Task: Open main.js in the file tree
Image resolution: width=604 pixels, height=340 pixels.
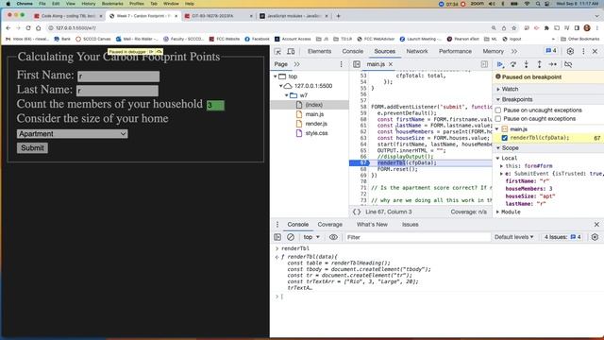Action: [x=314, y=114]
